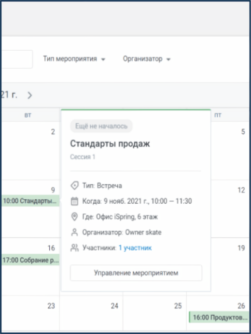Click the Сессия 1 subtitle

click(83, 157)
